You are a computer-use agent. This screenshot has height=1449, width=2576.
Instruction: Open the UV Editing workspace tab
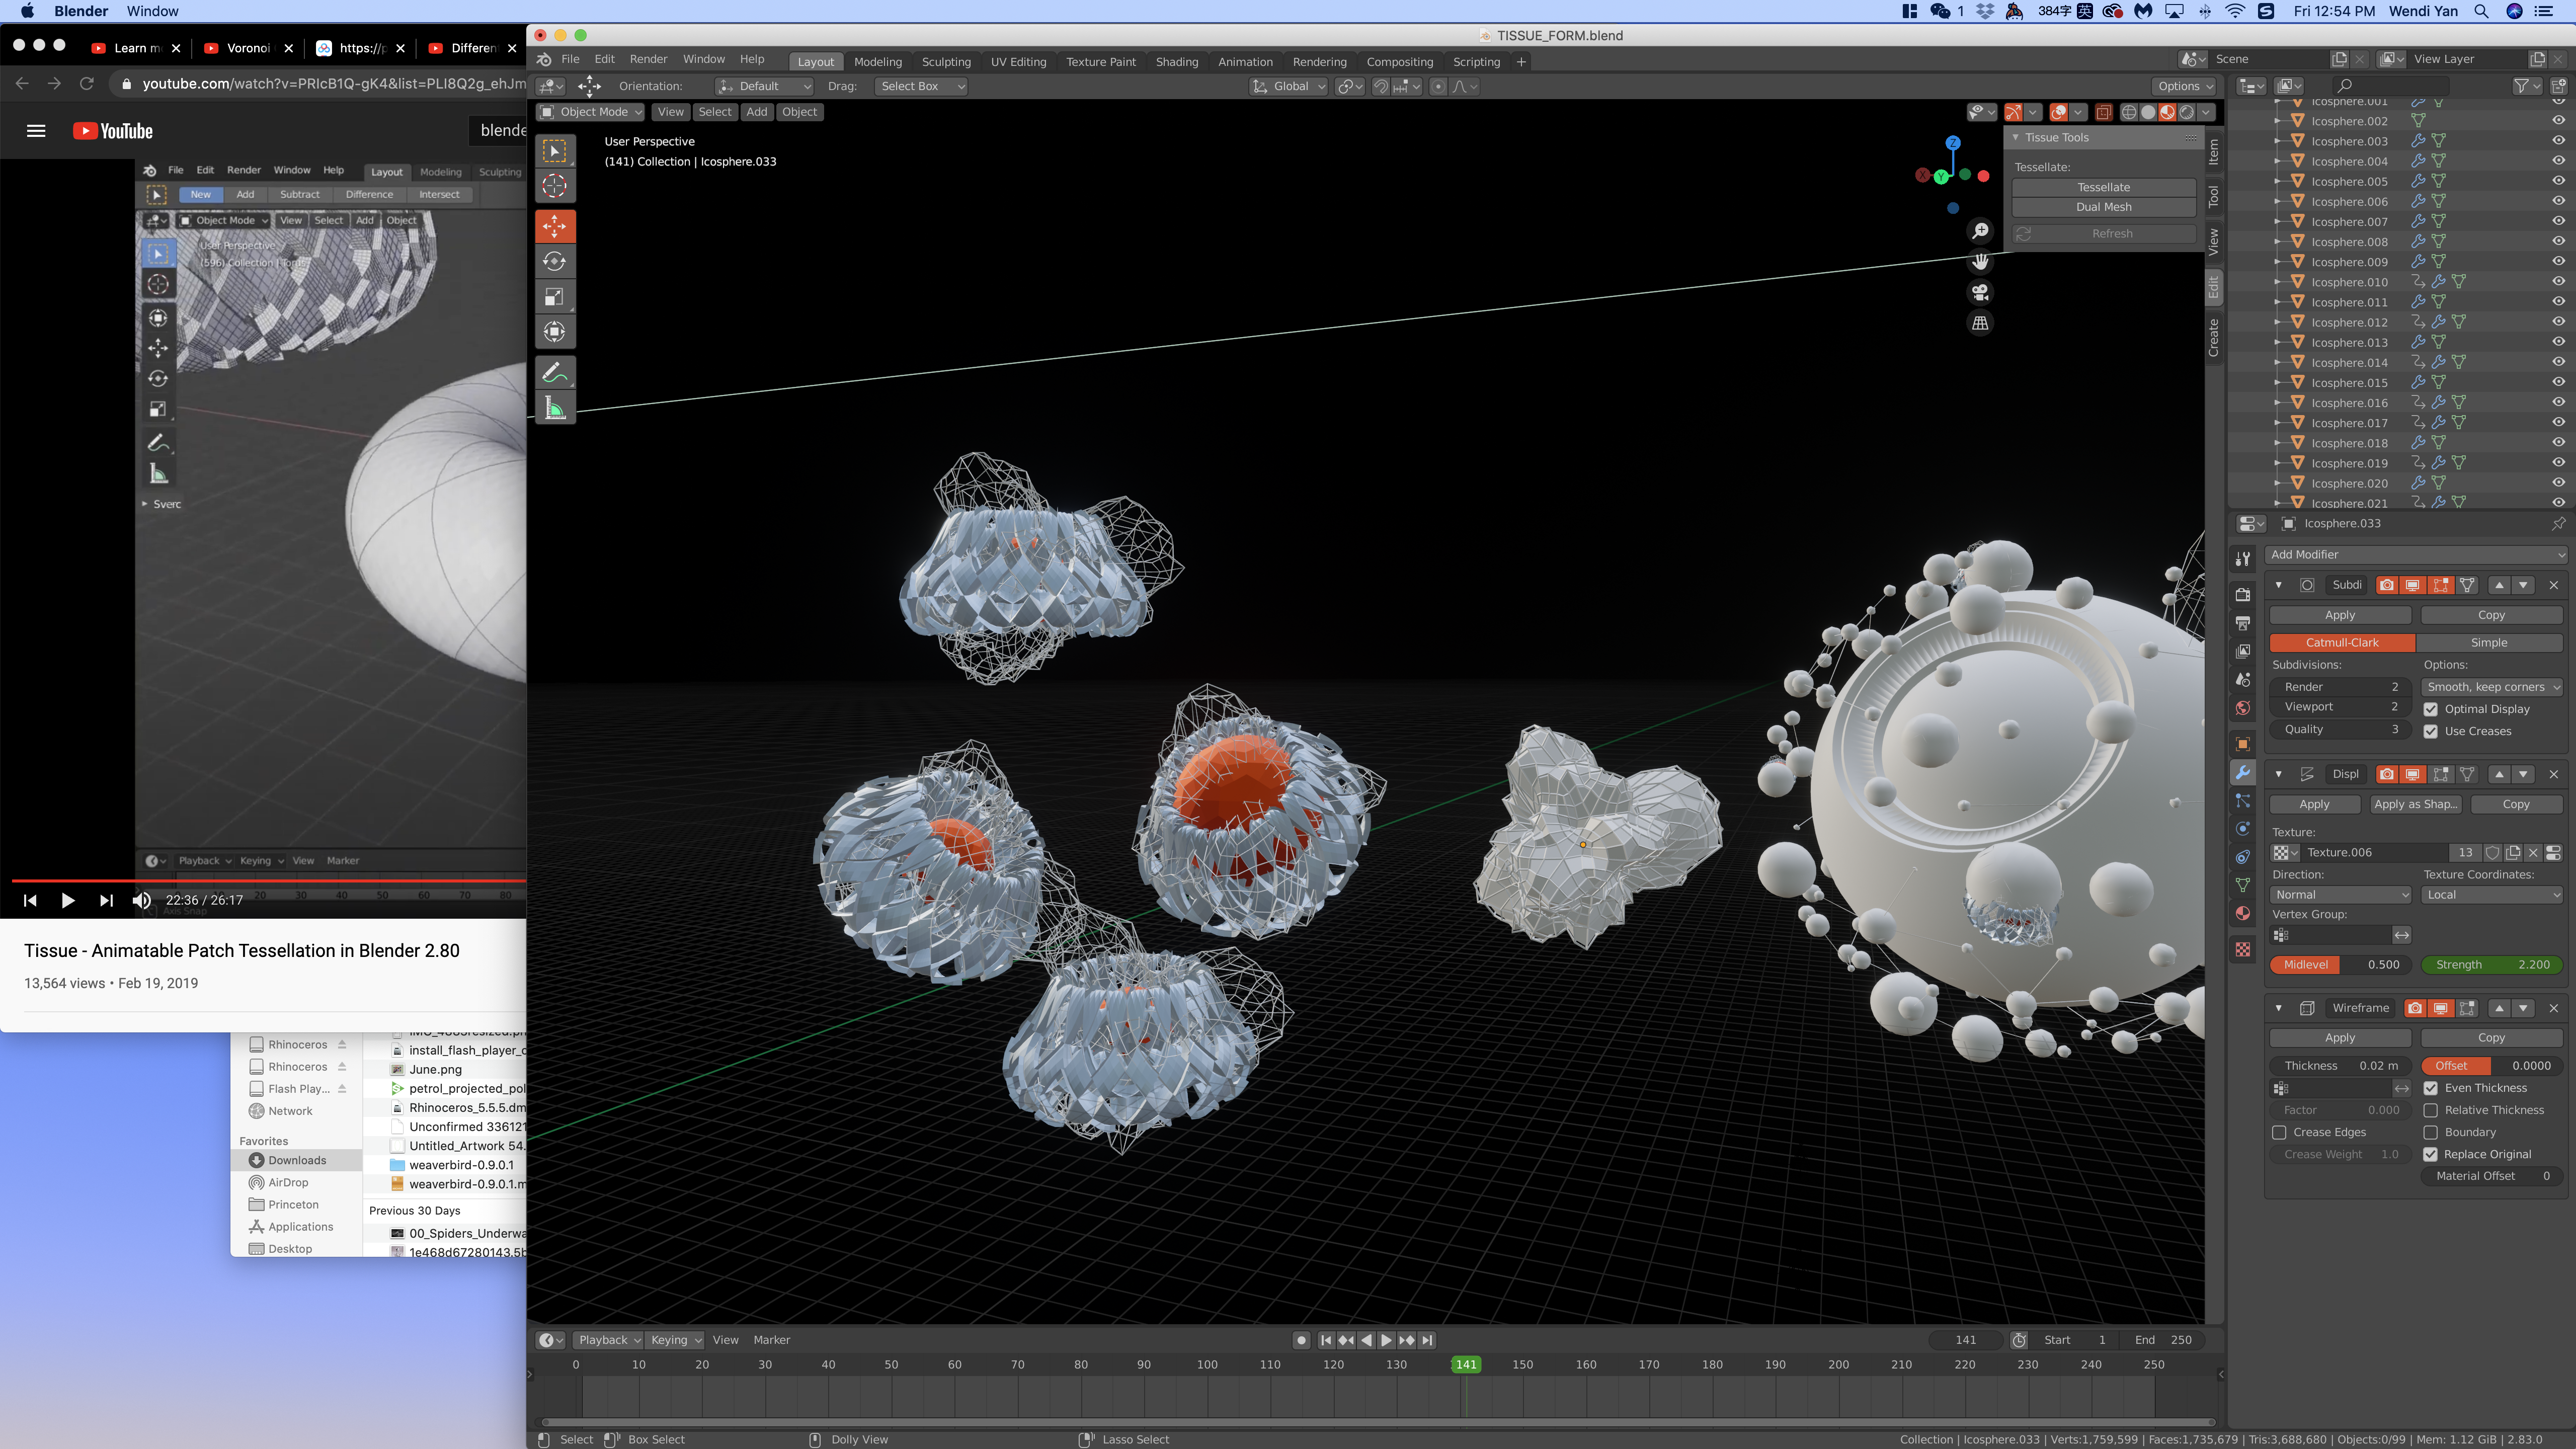click(1018, 62)
